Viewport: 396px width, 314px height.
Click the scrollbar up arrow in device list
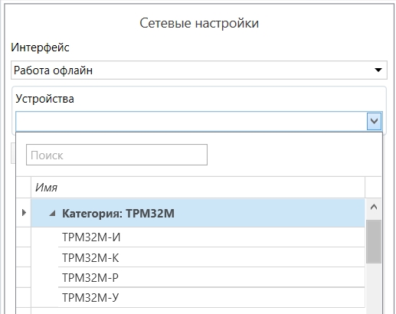coord(374,207)
